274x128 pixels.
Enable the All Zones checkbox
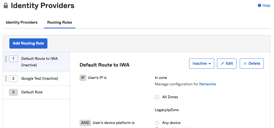point(157,97)
